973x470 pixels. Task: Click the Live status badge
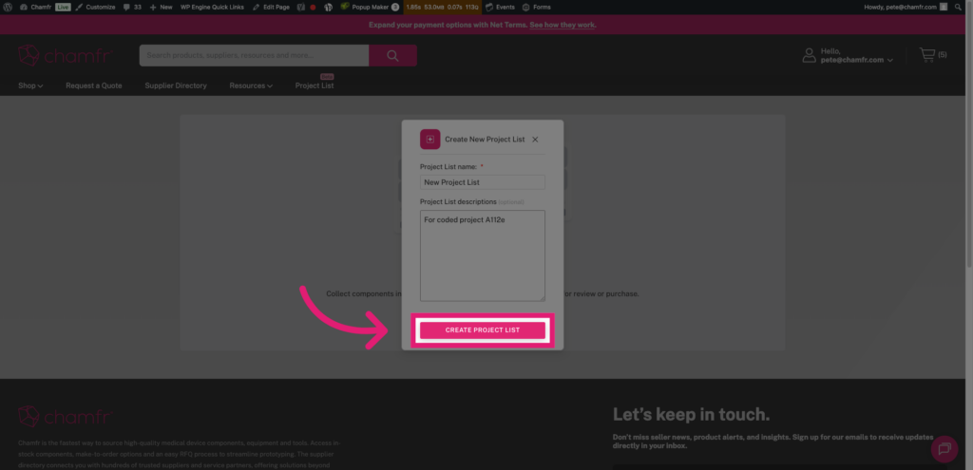(x=63, y=7)
